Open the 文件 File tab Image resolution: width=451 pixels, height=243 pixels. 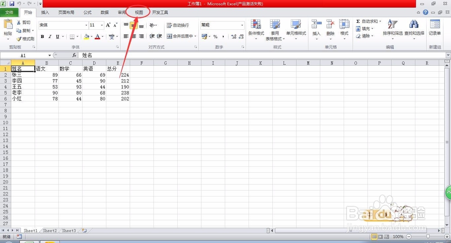[x=9, y=12]
